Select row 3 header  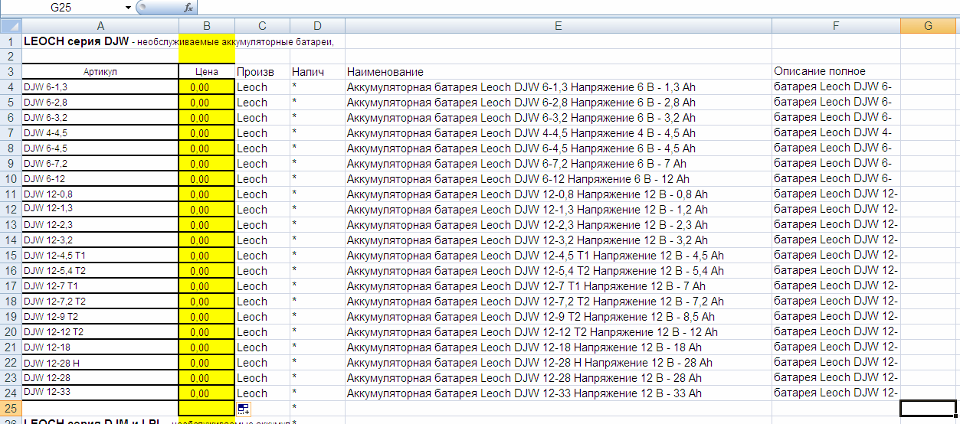coord(11,72)
